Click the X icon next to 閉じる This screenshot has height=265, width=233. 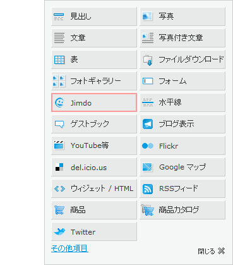pos(221,251)
